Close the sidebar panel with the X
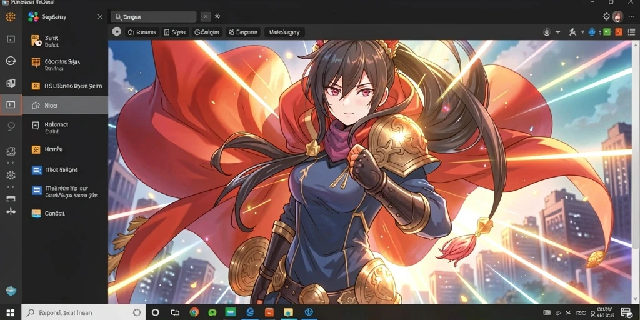640x320 pixels. [100, 17]
